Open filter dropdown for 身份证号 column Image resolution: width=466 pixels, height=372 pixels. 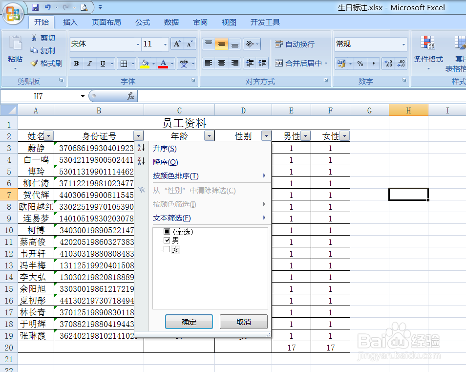pos(139,136)
